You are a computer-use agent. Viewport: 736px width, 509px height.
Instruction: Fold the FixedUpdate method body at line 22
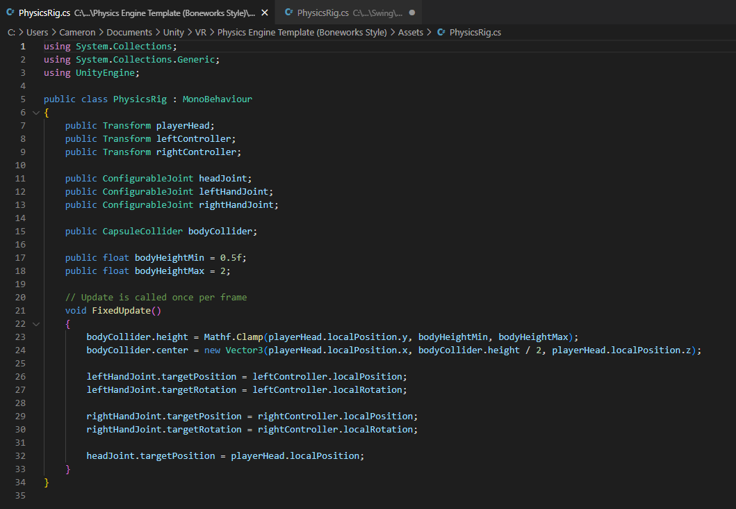tap(35, 324)
